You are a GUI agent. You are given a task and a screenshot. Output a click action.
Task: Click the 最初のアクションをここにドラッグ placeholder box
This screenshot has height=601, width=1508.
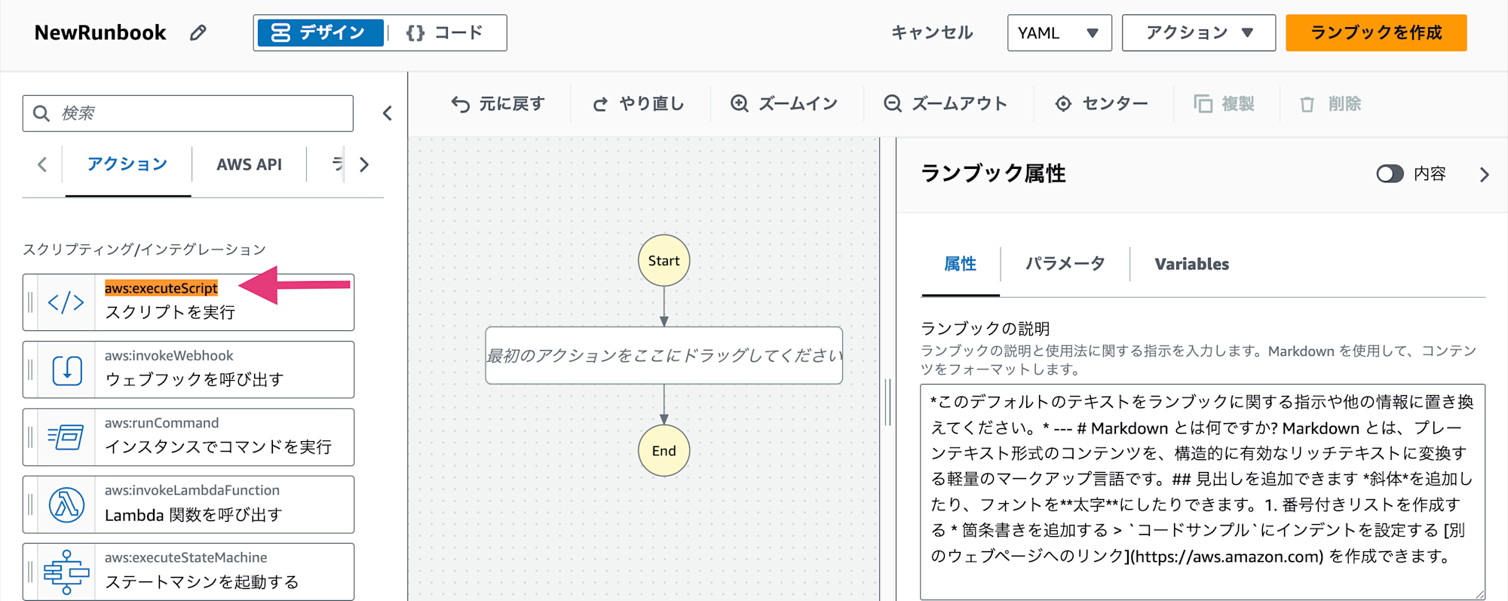[664, 355]
